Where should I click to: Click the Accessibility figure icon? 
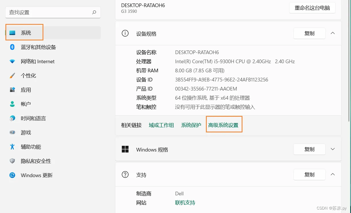point(12,147)
